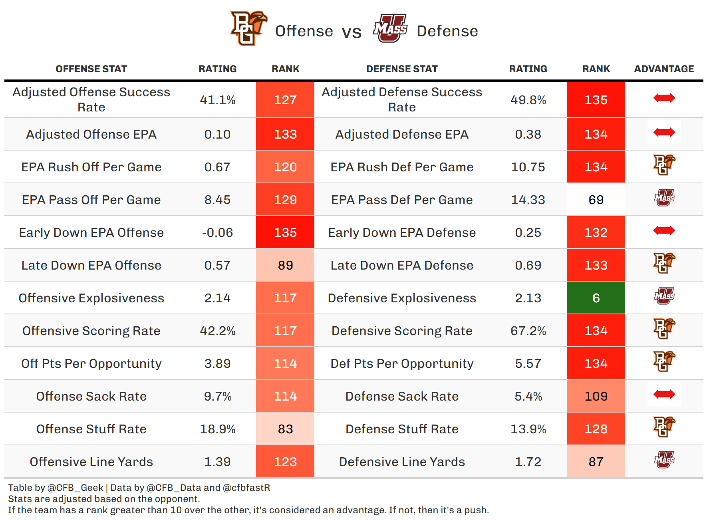Click the @CFB_Geek credit in footer
This screenshot has height=524, width=707.
(75, 488)
